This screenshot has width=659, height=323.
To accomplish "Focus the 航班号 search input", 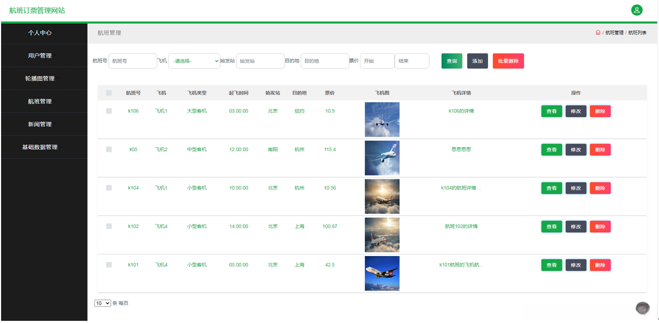I will pos(132,61).
